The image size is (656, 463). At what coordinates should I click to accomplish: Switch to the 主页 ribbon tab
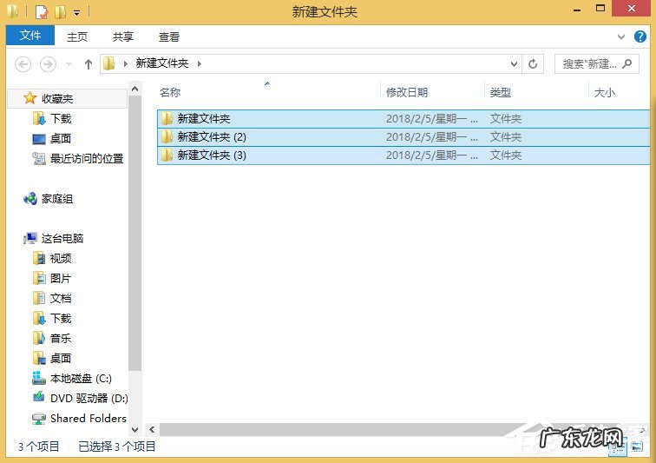[x=77, y=36]
